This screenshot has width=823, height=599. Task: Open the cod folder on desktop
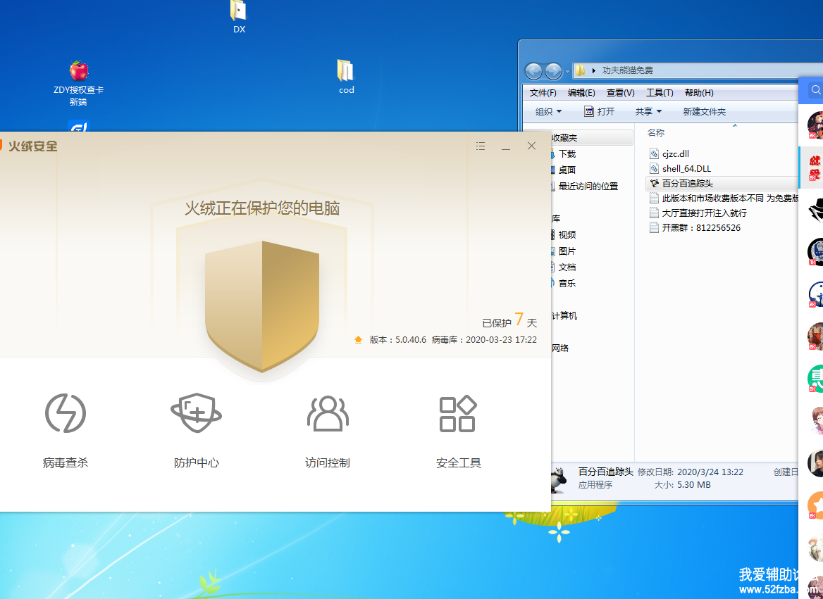pos(345,70)
